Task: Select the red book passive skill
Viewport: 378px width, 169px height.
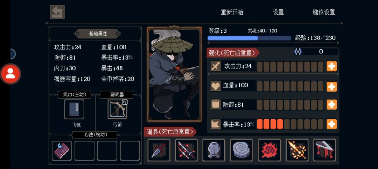Action: [x=62, y=151]
